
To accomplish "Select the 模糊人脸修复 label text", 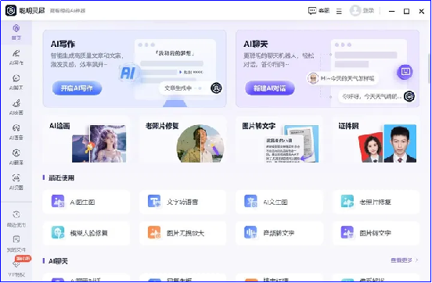I will pos(88,233).
